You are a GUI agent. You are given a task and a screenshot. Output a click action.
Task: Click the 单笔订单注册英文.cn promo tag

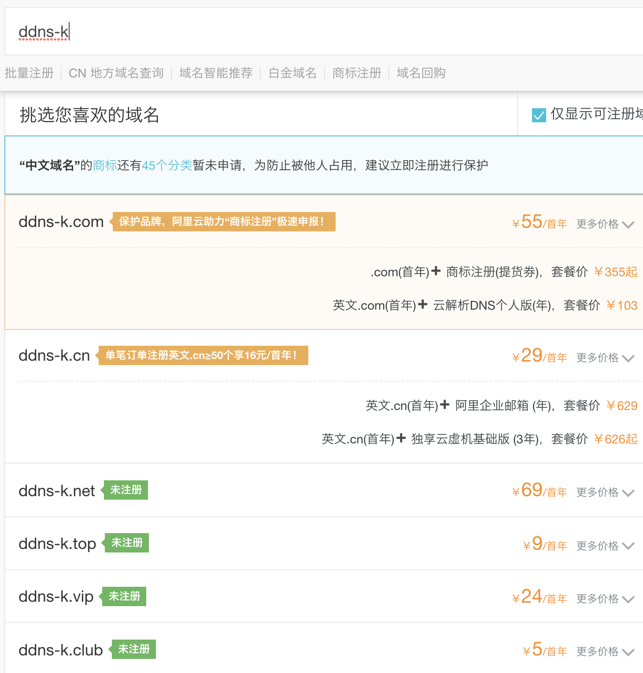[x=202, y=355]
